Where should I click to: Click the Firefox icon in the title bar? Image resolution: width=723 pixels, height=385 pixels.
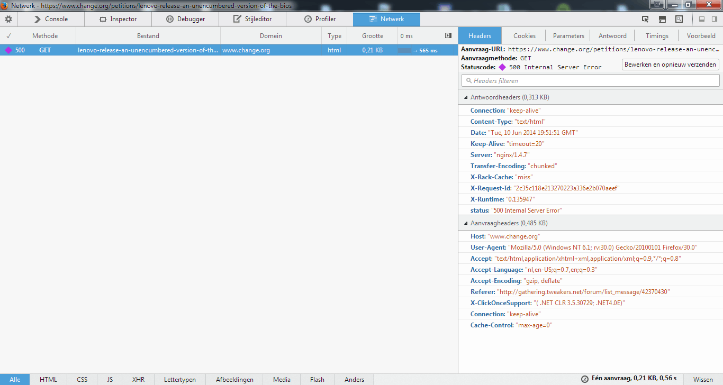pos(5,5)
